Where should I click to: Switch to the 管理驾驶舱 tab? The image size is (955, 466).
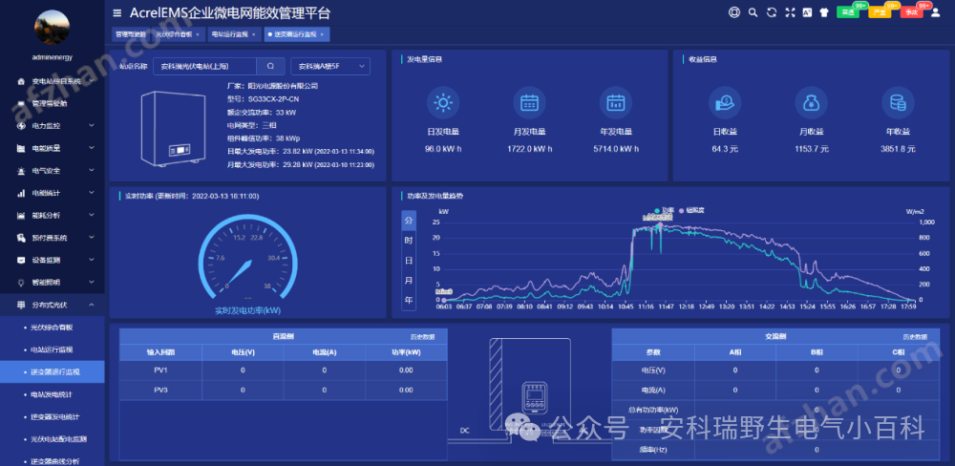[x=130, y=34]
